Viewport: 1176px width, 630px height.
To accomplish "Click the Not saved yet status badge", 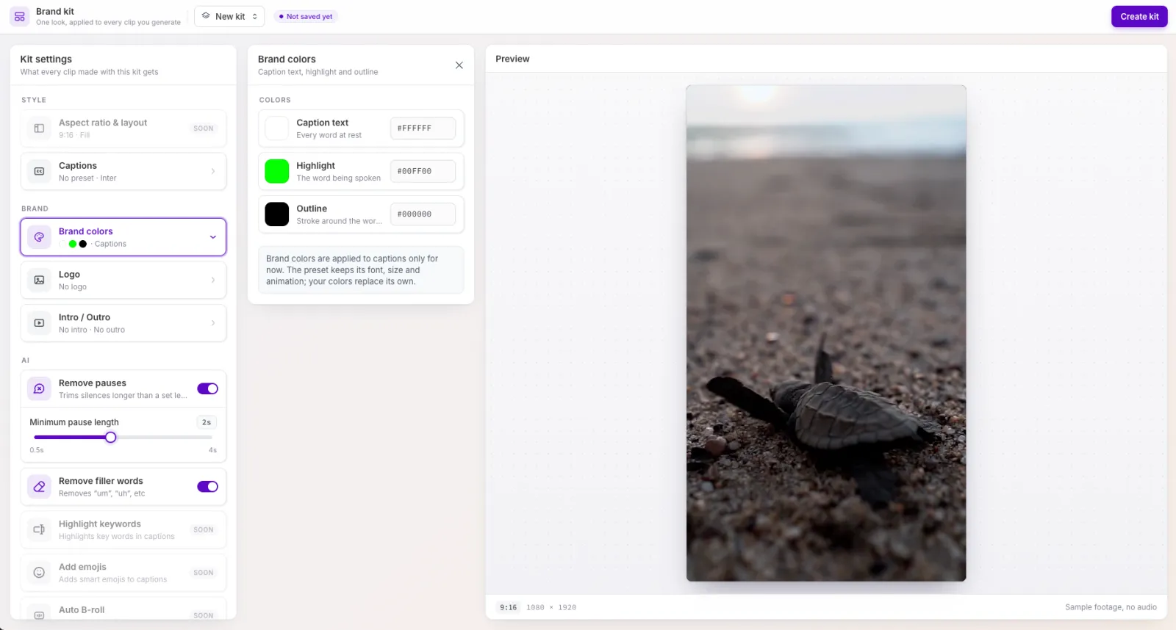I will coord(306,16).
